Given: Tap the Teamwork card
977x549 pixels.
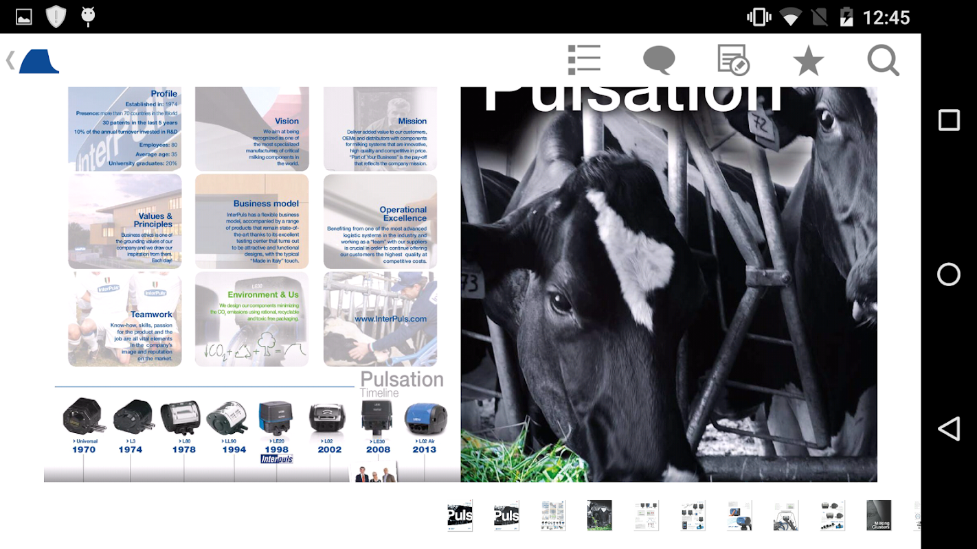Looking at the screenshot, I should tap(125, 319).
